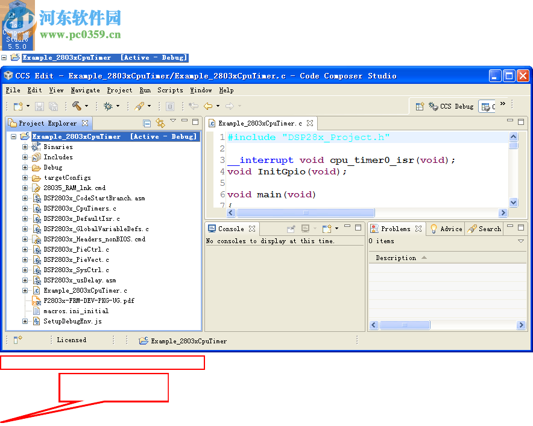This screenshot has height=426, width=533.
Task: Click the Last Edit Location icon
Action: pos(194,106)
